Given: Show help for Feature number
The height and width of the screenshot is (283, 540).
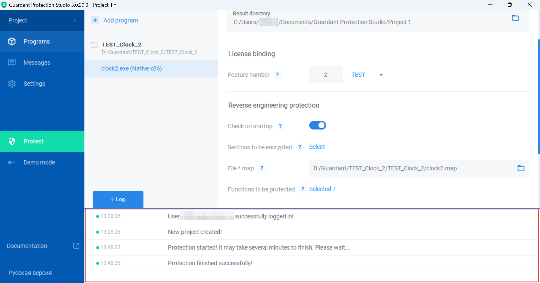Looking at the screenshot, I should click(277, 75).
